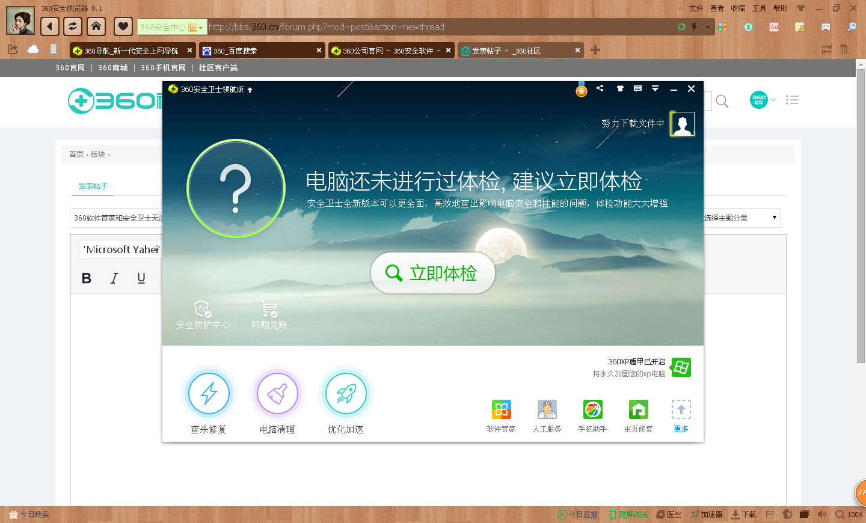Open the 360手机官网 link
The height and width of the screenshot is (523, 866).
click(x=164, y=68)
